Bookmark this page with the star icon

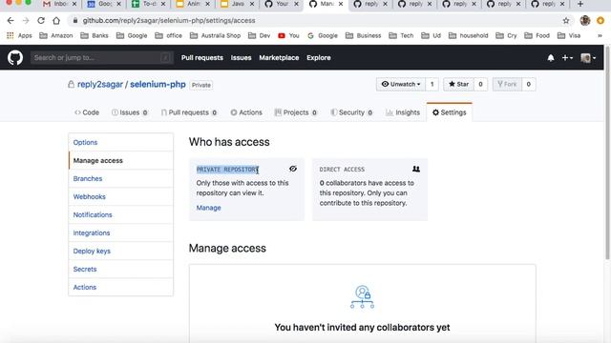click(x=566, y=21)
